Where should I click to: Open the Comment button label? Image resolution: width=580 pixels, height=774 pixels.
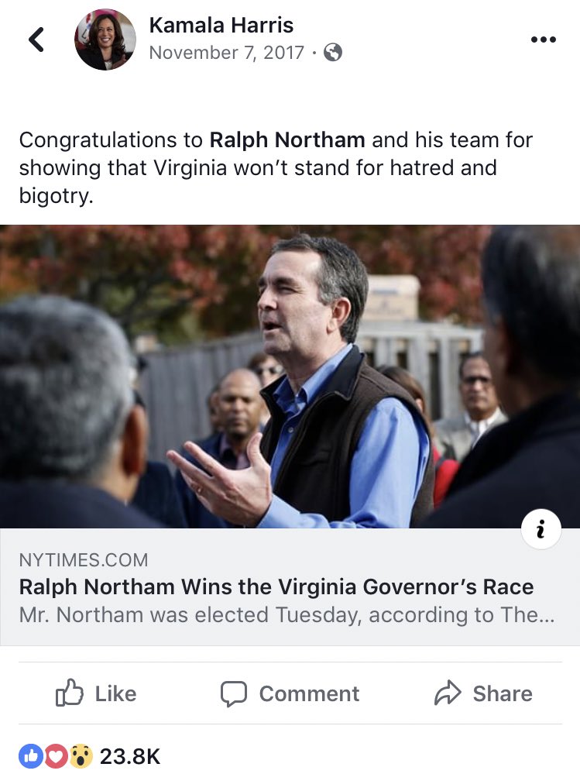click(309, 693)
